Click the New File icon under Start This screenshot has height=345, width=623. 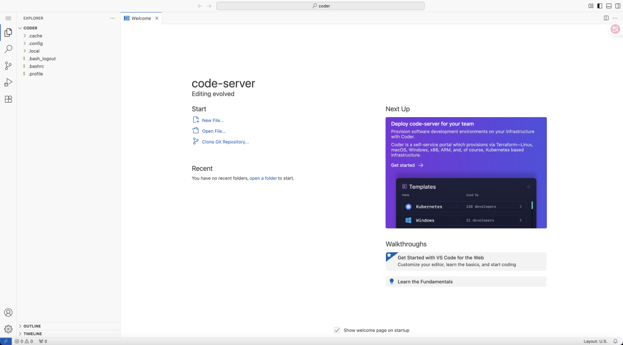click(196, 120)
